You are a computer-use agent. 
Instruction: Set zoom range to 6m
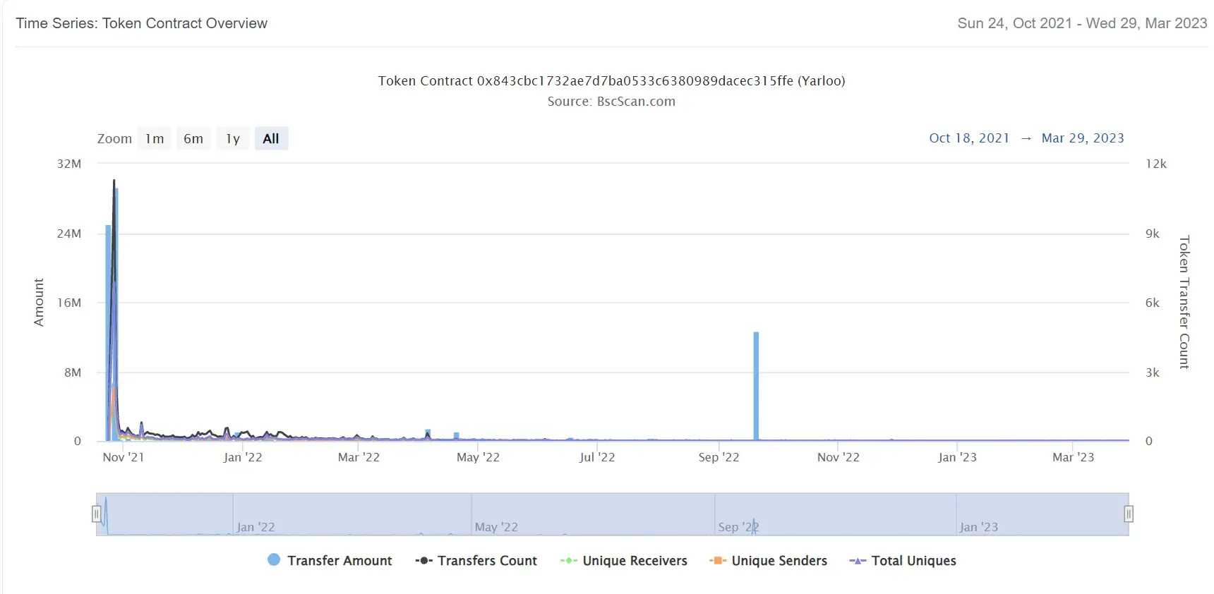pyautogui.click(x=193, y=138)
